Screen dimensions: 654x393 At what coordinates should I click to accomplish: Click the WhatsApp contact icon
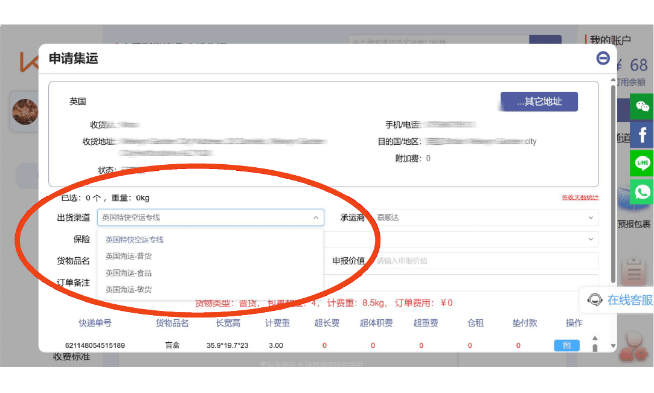click(642, 191)
